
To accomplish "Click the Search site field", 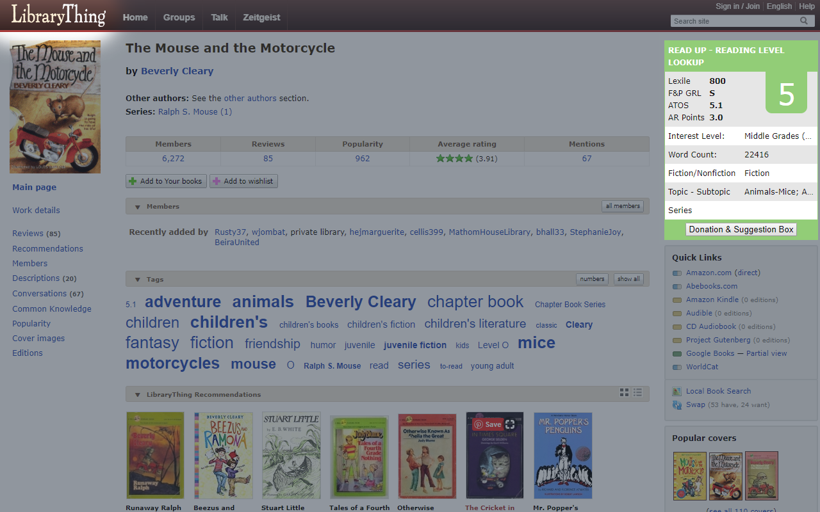I will point(734,21).
